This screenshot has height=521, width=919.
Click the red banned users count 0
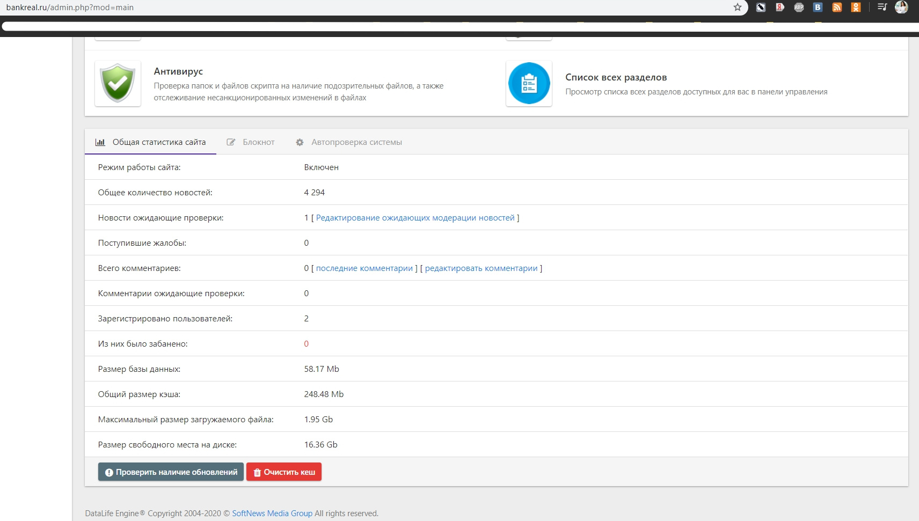pyautogui.click(x=307, y=344)
